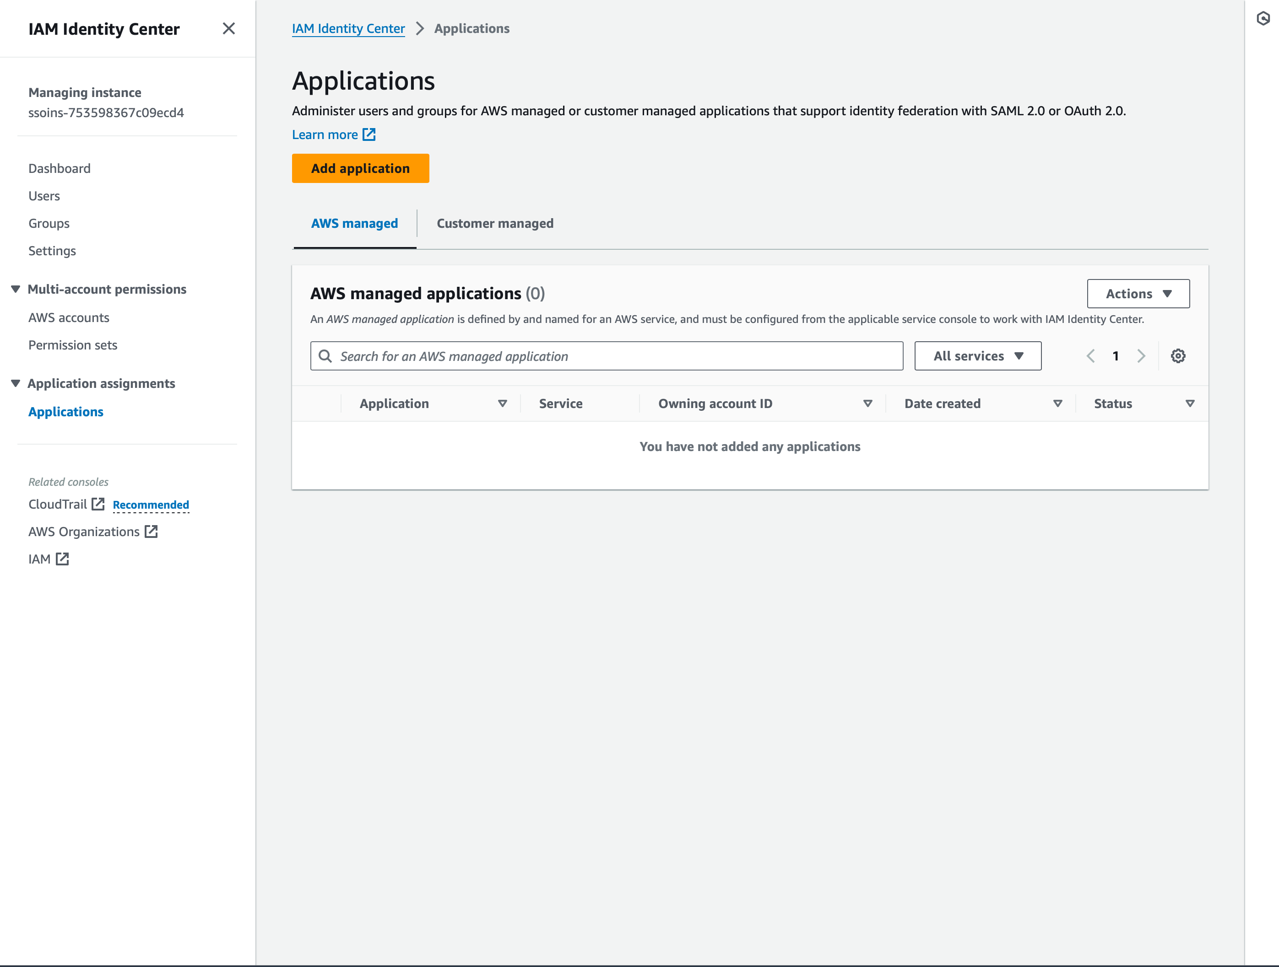Click the hexagon icon in top-right corner
Viewport: 1279px width, 967px height.
coord(1263,18)
